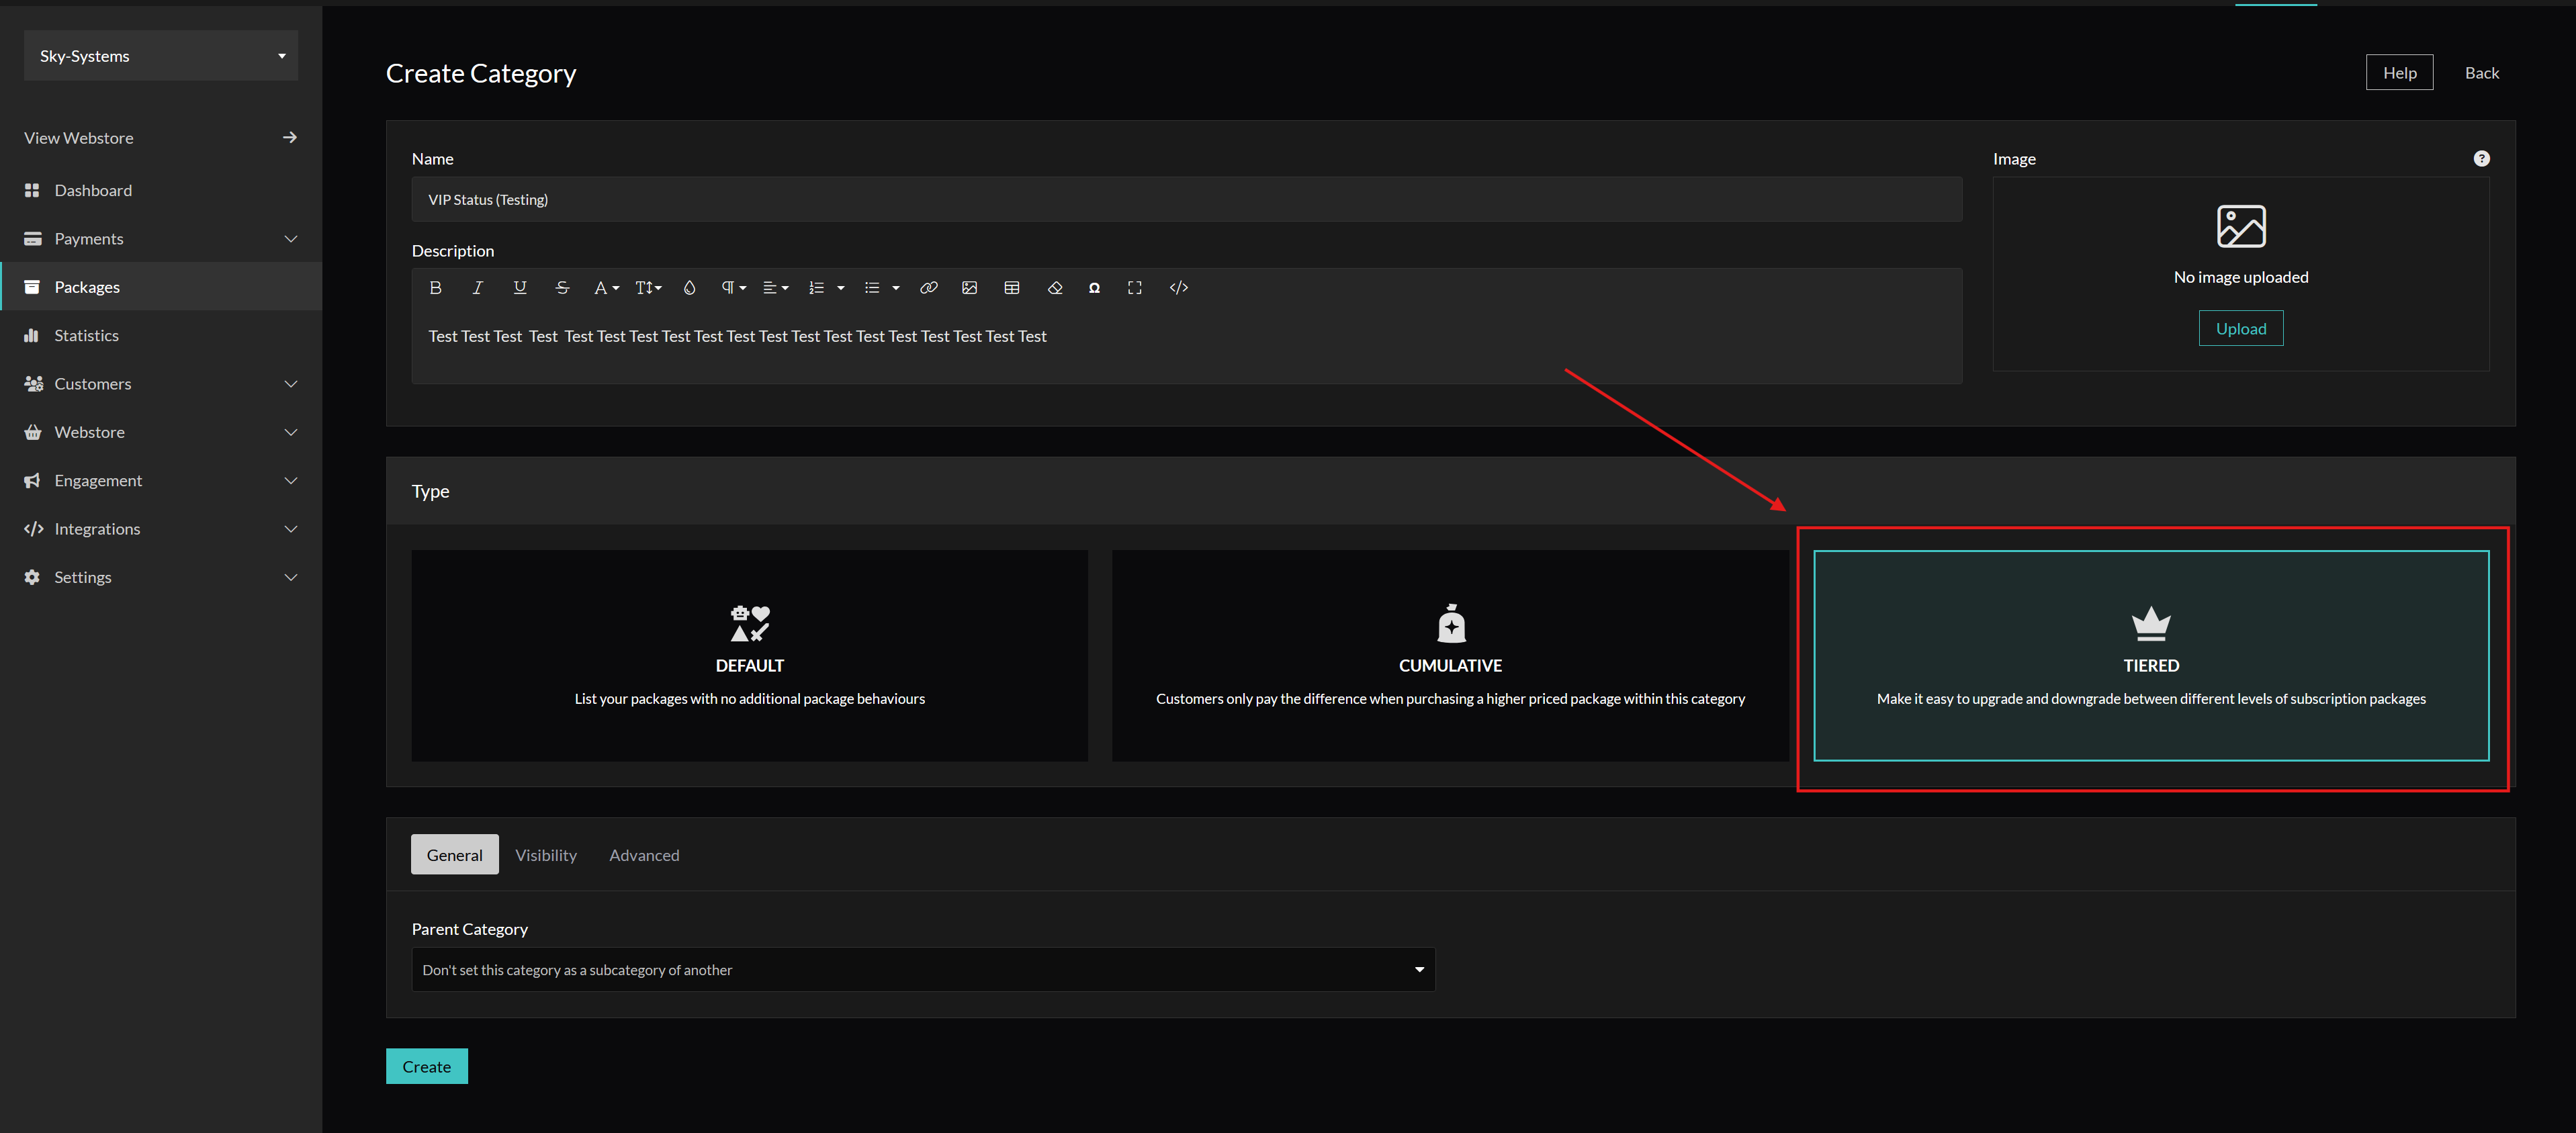Click the image help question mark
This screenshot has height=1133, width=2576.
[2481, 159]
